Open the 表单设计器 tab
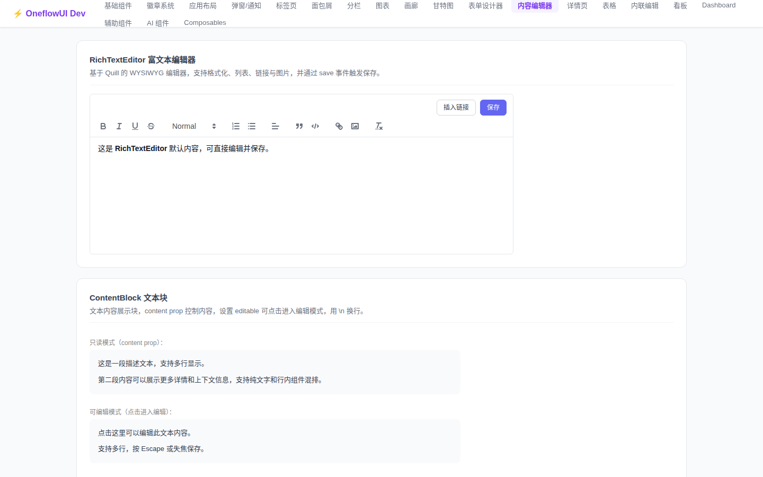The height and width of the screenshot is (477, 763). click(x=486, y=6)
